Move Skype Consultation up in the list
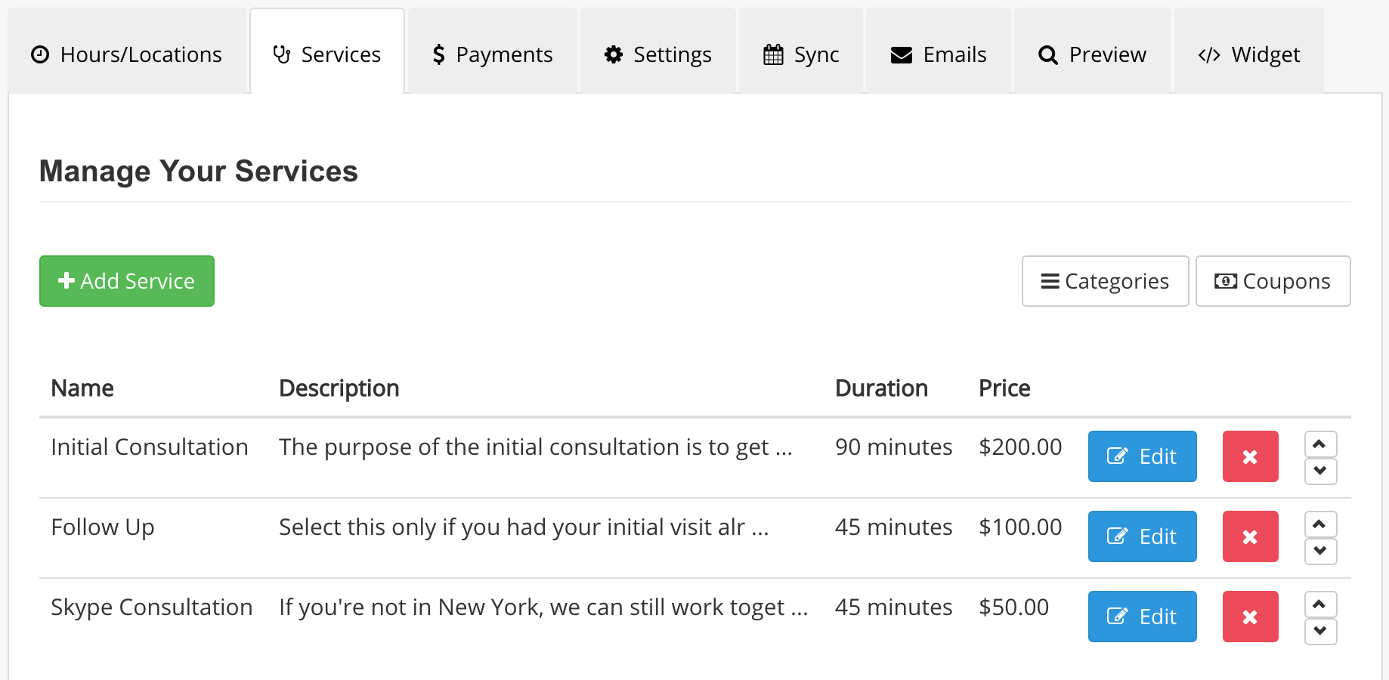The width and height of the screenshot is (1389, 680). [x=1320, y=604]
